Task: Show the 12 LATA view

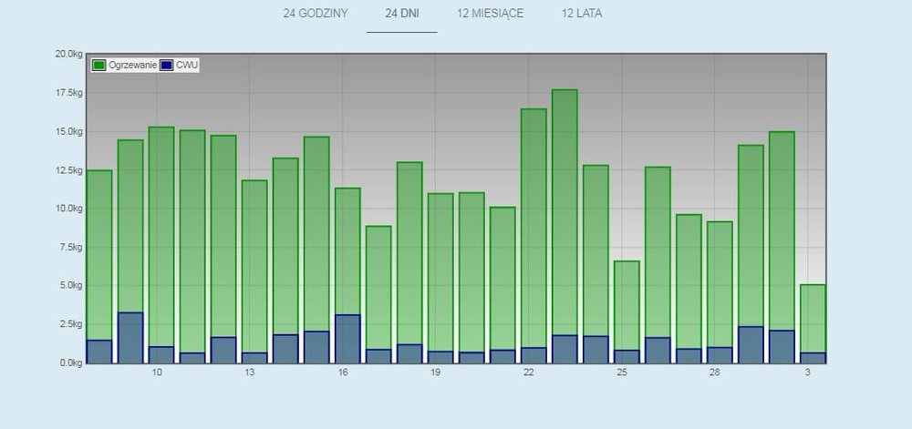Action: (582, 14)
